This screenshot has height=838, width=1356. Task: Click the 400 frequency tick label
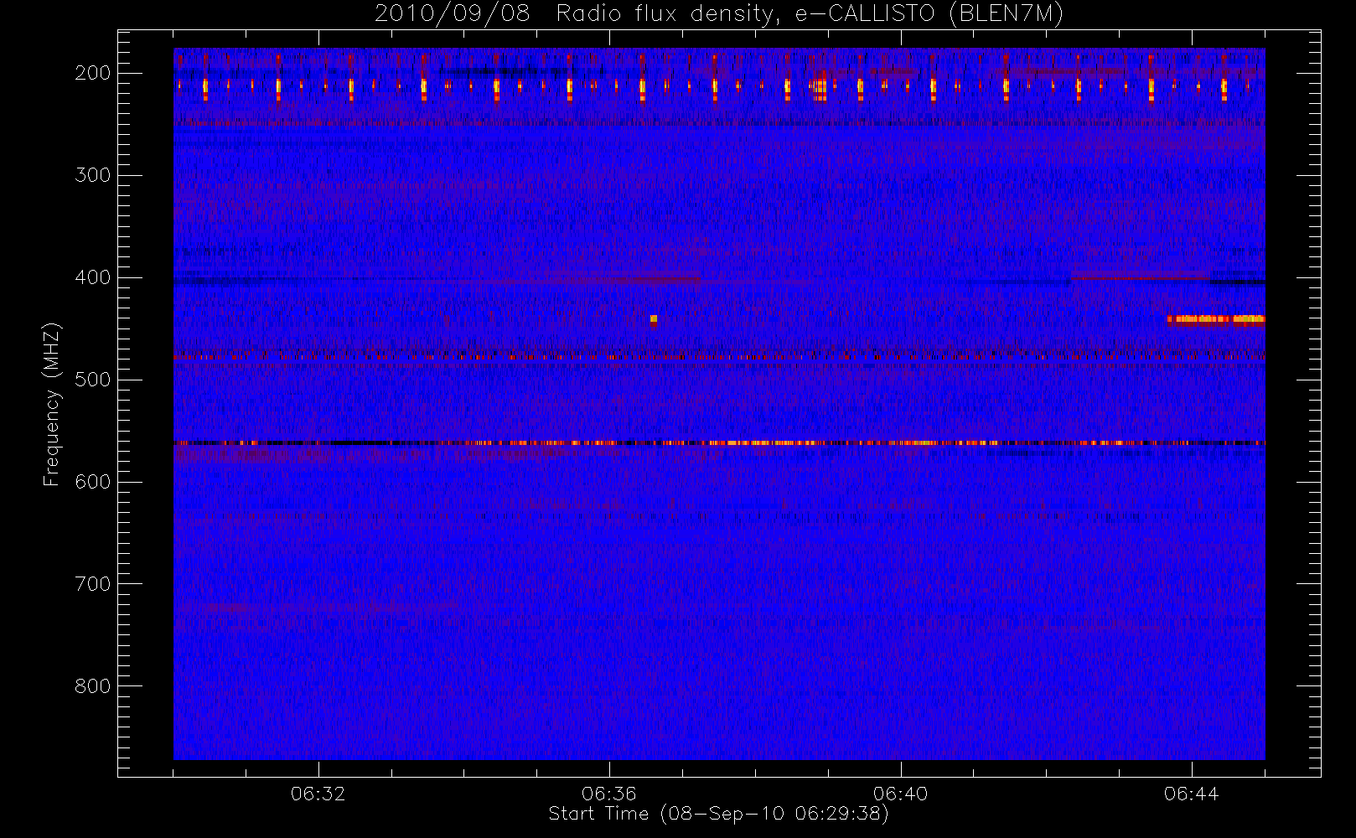click(x=92, y=277)
